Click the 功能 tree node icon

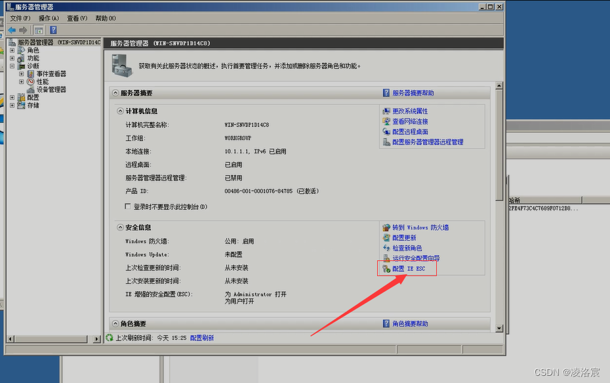tap(22, 58)
